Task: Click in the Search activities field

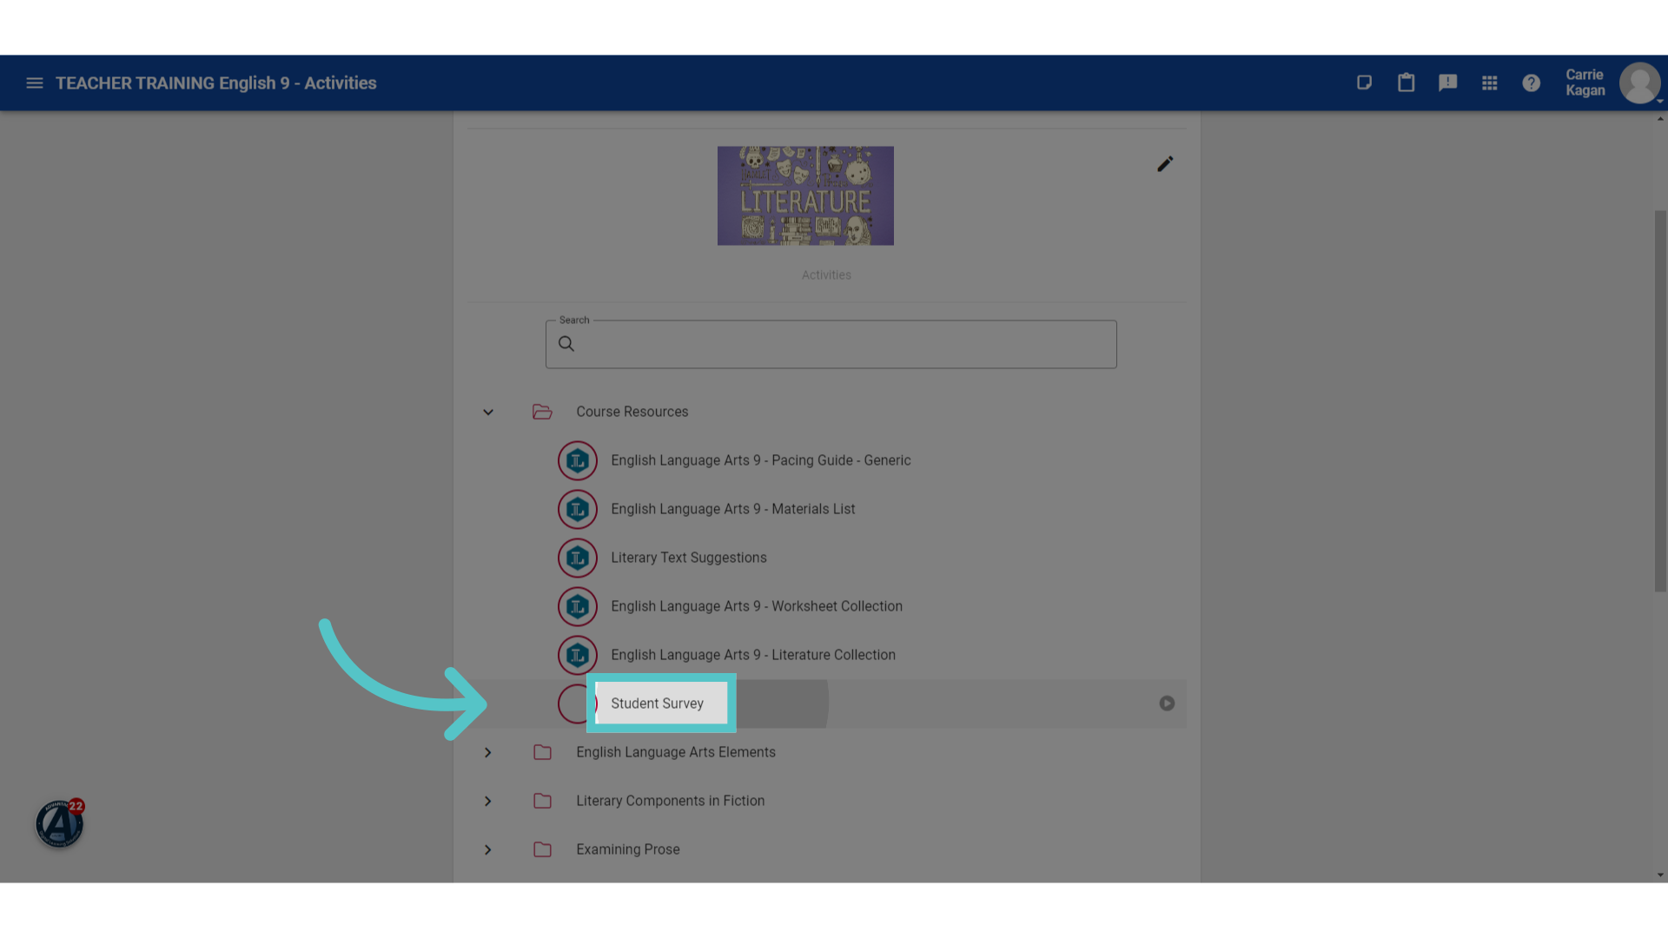Action: click(831, 344)
